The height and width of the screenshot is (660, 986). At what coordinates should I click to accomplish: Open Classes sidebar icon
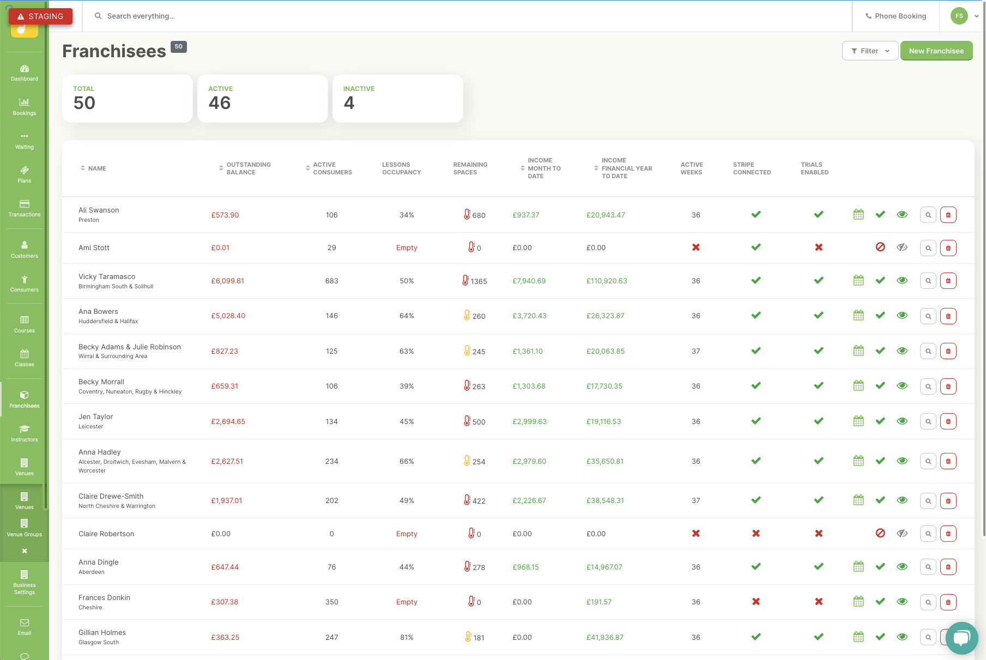(25, 359)
